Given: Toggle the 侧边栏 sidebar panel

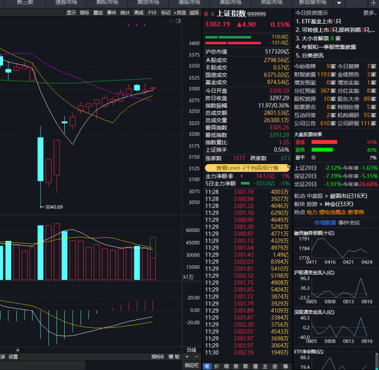Looking at the screenshot, I should (x=192, y=365).
